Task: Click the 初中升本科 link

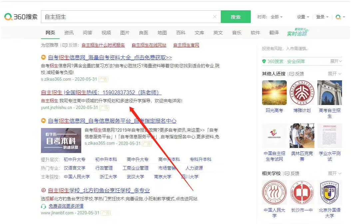Action: [106, 159]
